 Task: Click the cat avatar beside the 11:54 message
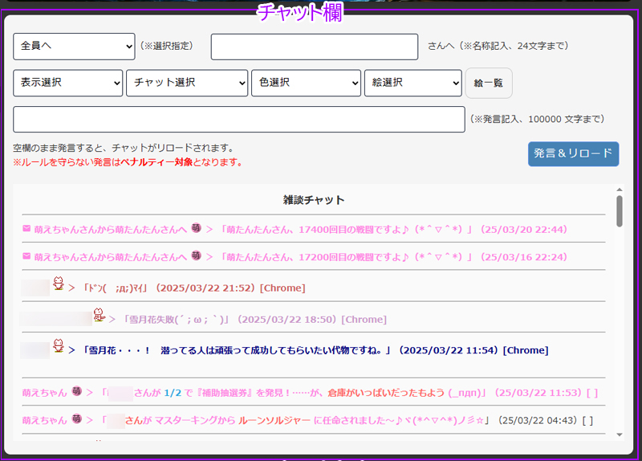pyautogui.click(x=59, y=346)
